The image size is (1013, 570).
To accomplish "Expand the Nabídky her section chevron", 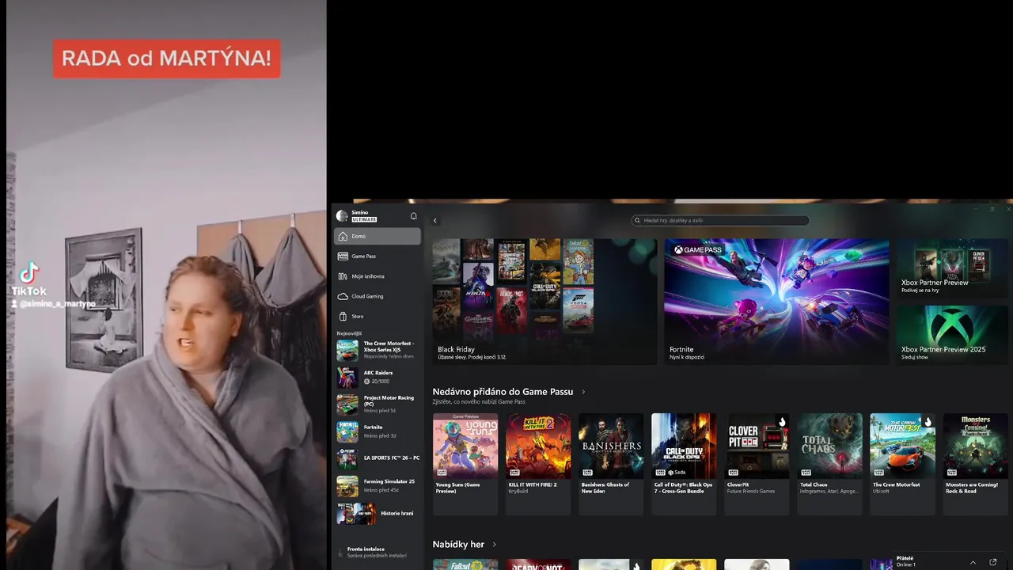I will pyautogui.click(x=495, y=545).
